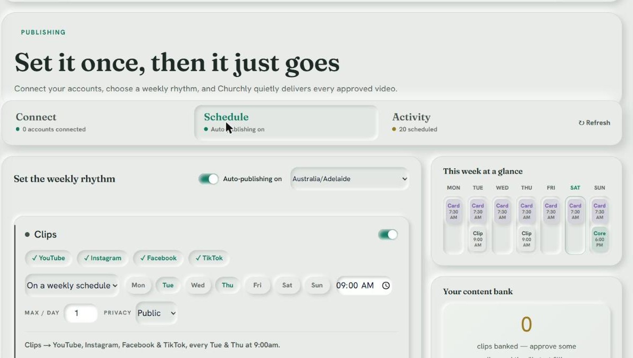Click the Refresh button

(594, 123)
